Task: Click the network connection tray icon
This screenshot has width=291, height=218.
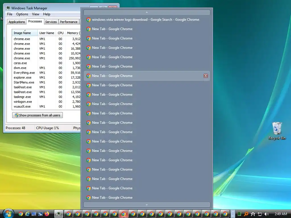Action: 260,214
